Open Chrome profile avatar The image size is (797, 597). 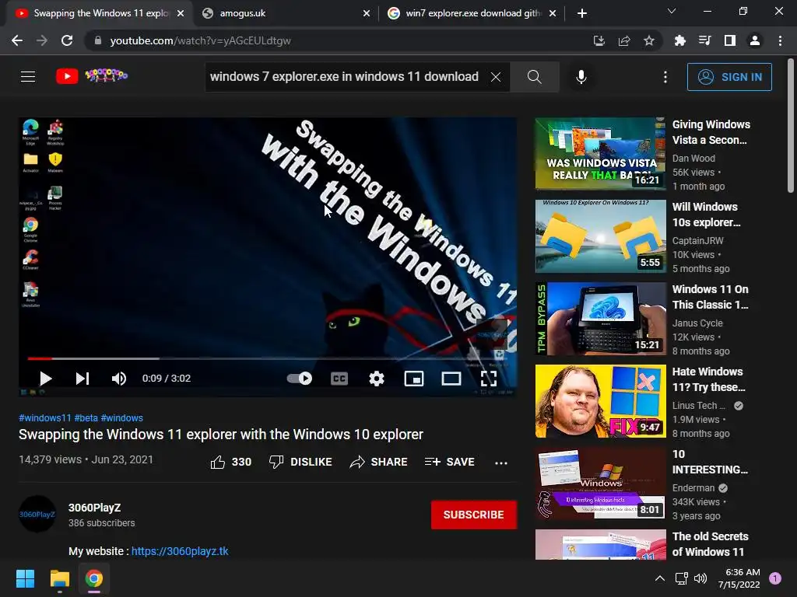[755, 40]
